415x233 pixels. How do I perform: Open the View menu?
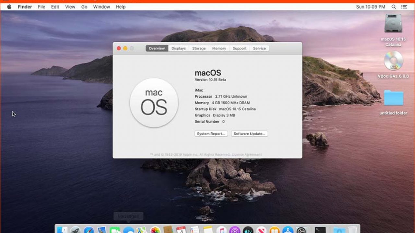(x=70, y=7)
